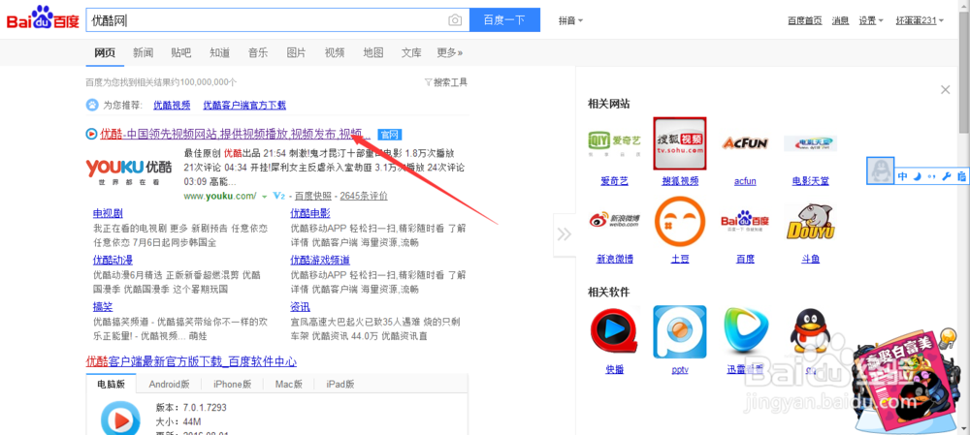Select the Android版 download tab
970x435 pixels.
pyautogui.click(x=169, y=384)
